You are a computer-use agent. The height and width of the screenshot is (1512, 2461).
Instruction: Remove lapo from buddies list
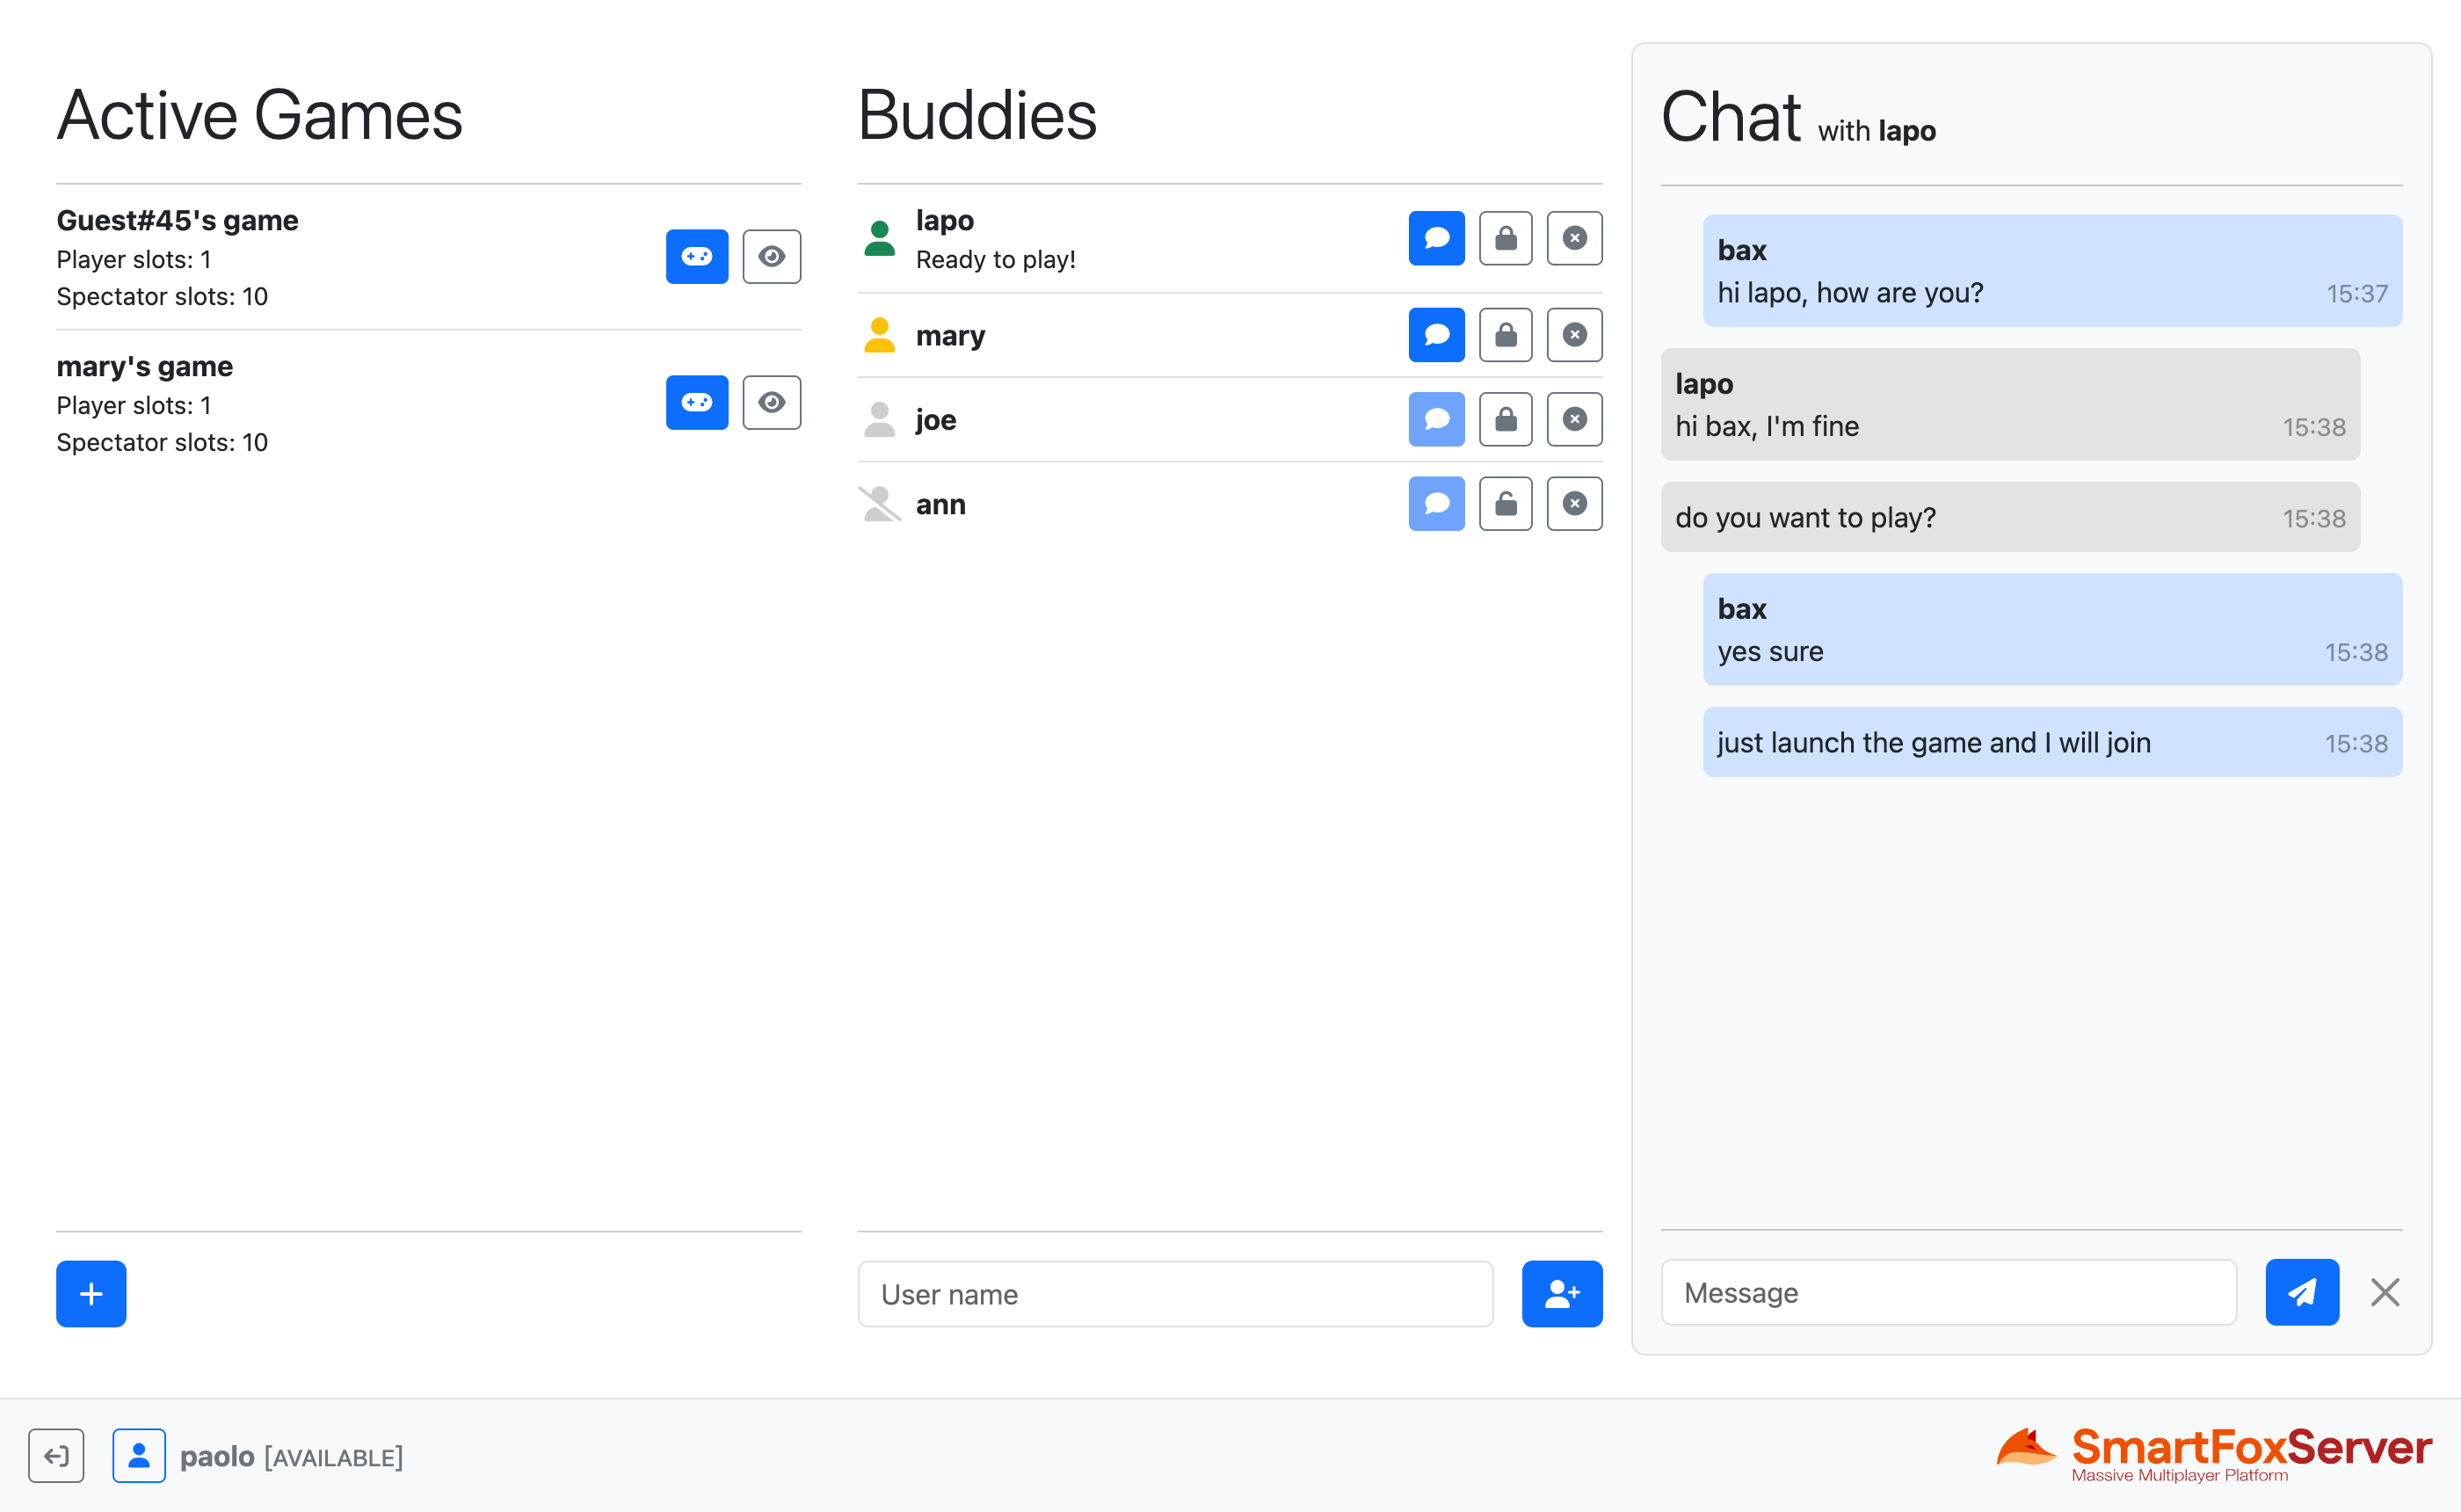pyautogui.click(x=1574, y=238)
